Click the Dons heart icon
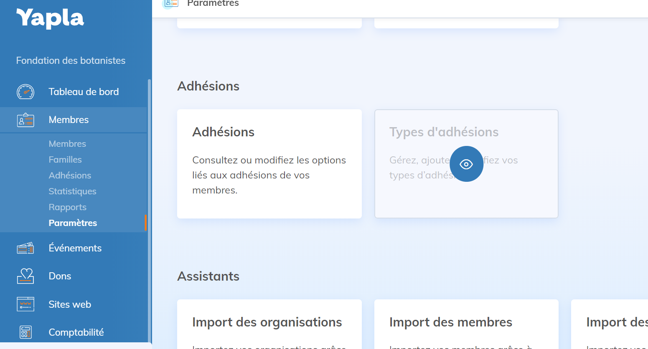Viewport: 648px width, 349px height. pos(25,276)
